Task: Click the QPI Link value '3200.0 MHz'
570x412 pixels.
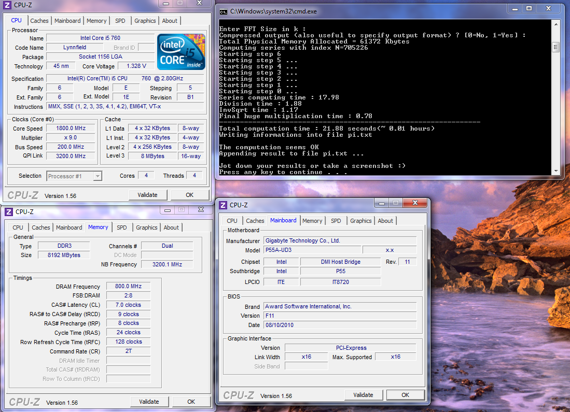Action: coord(71,156)
